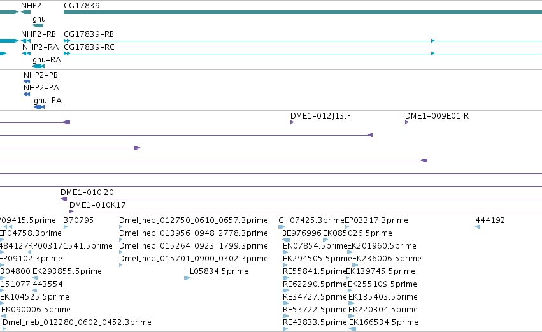The height and width of the screenshot is (332, 542).
Task: Open Dmel_neb_012280_0602_0452.3prime feature
Action: click(76, 322)
